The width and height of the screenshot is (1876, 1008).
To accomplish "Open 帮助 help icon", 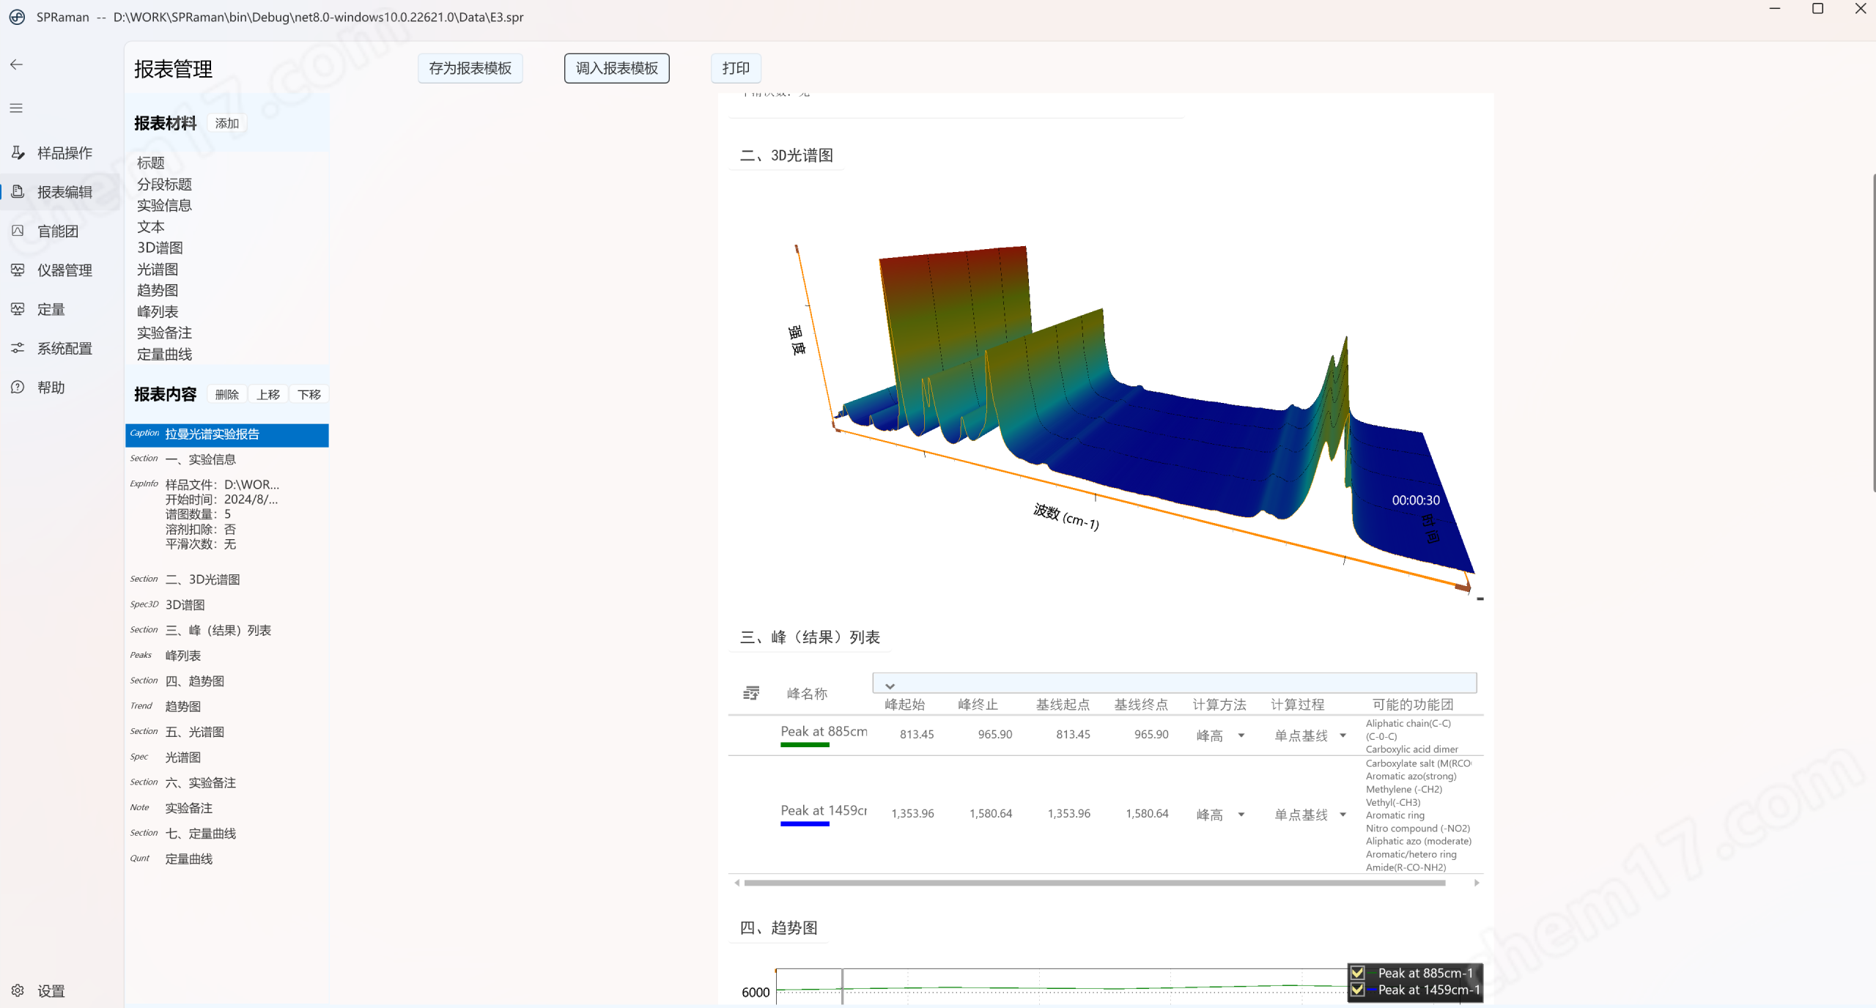I will (x=18, y=387).
